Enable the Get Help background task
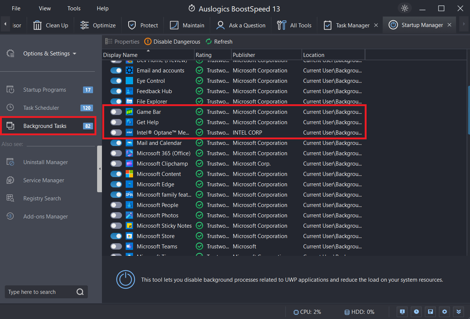This screenshot has width=470, height=319. [x=116, y=122]
